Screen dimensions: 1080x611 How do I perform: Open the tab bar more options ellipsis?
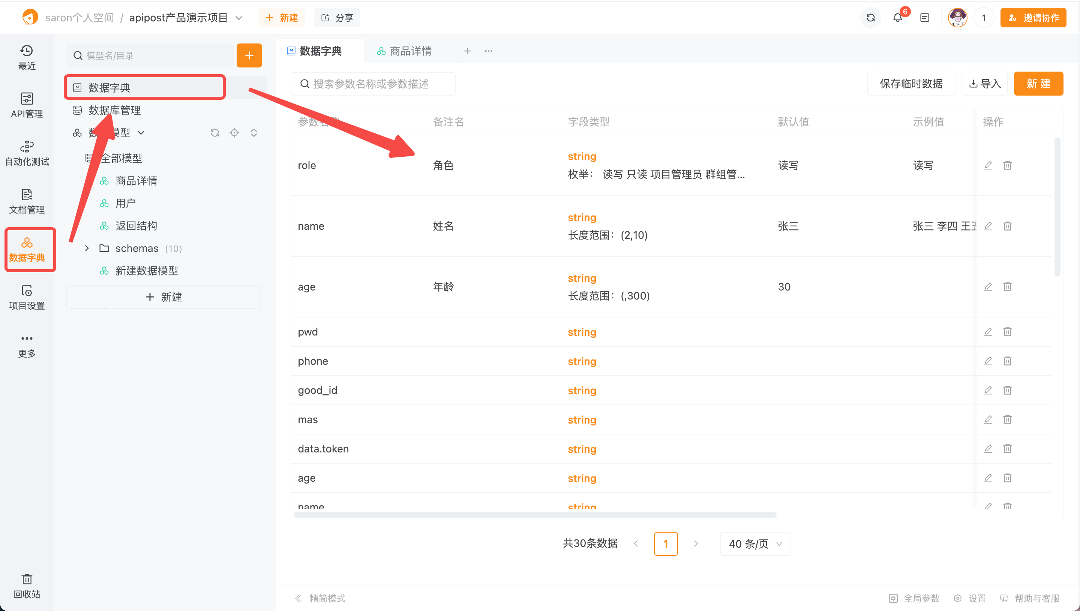(489, 51)
